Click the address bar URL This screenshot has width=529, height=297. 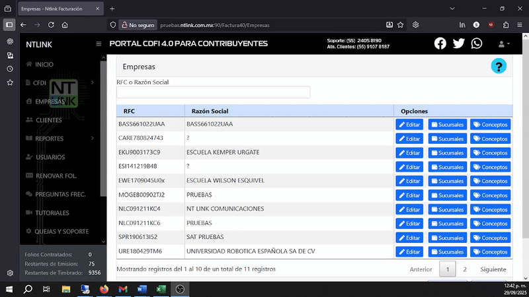click(214, 25)
